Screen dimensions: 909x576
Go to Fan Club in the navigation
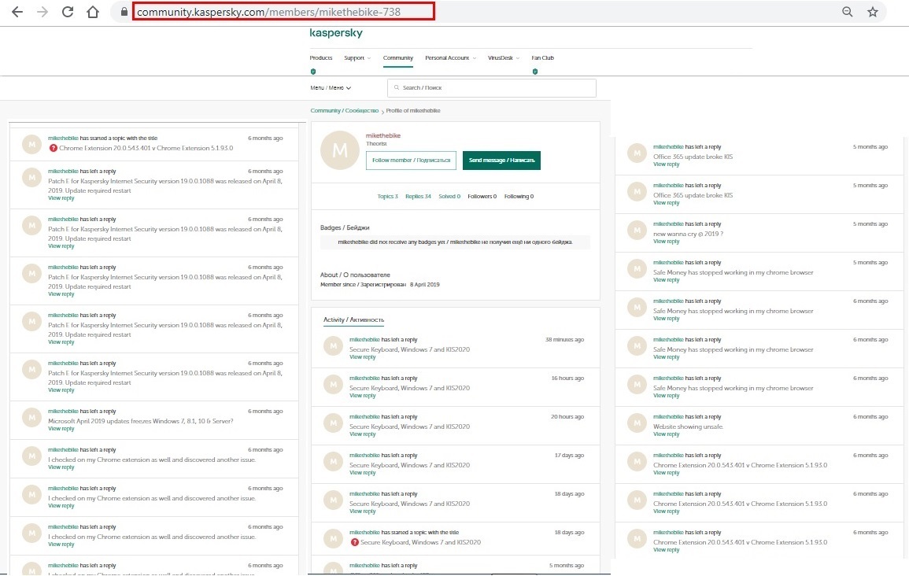(542, 58)
